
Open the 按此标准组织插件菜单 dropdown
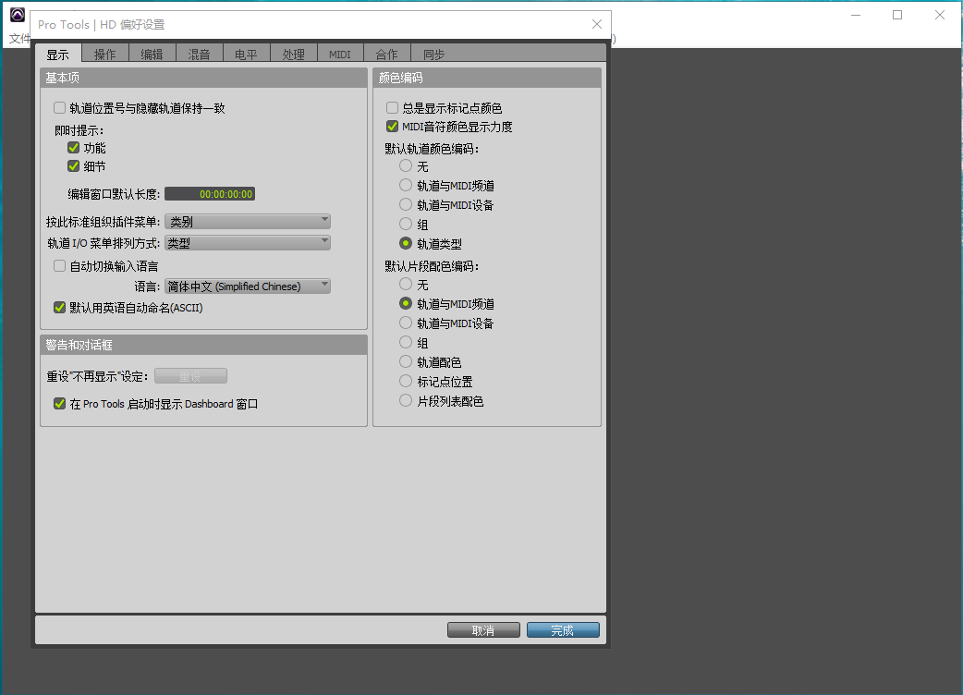point(248,222)
